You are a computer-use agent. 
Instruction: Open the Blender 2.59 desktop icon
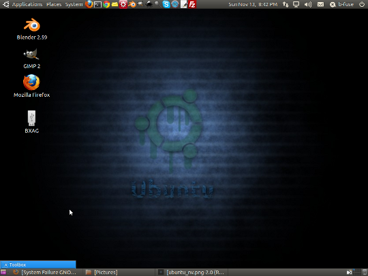[32, 29]
